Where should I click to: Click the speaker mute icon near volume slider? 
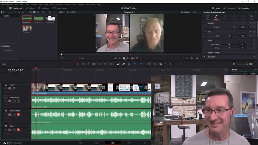(234, 64)
